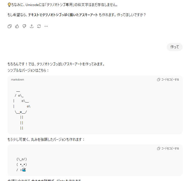Image resolution: width=187 pixels, height=181 pixels.
Task: Click the orange || tail in ASCII art
Action: click(x=22, y=122)
